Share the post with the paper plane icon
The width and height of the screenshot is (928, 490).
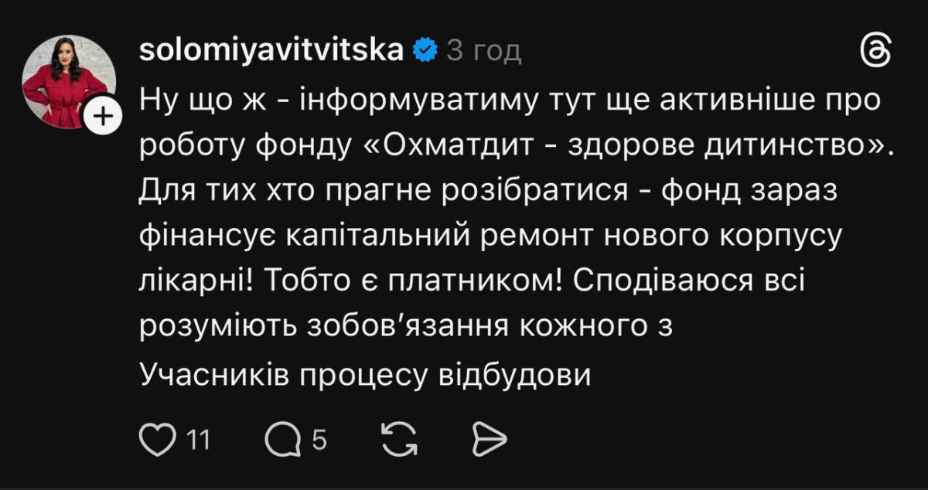click(x=489, y=440)
